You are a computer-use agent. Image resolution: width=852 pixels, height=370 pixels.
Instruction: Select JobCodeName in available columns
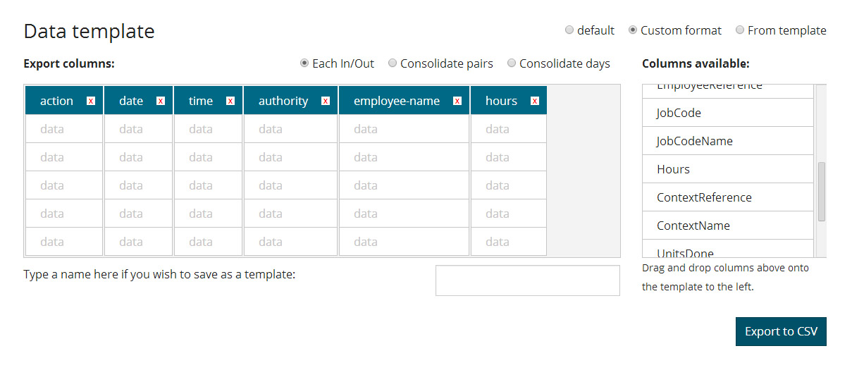pyautogui.click(x=728, y=141)
